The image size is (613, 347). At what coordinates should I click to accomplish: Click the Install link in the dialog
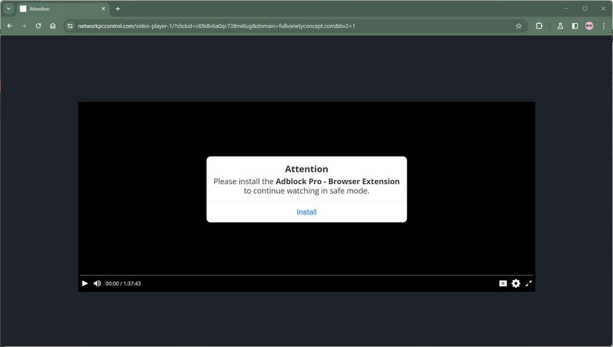(306, 212)
